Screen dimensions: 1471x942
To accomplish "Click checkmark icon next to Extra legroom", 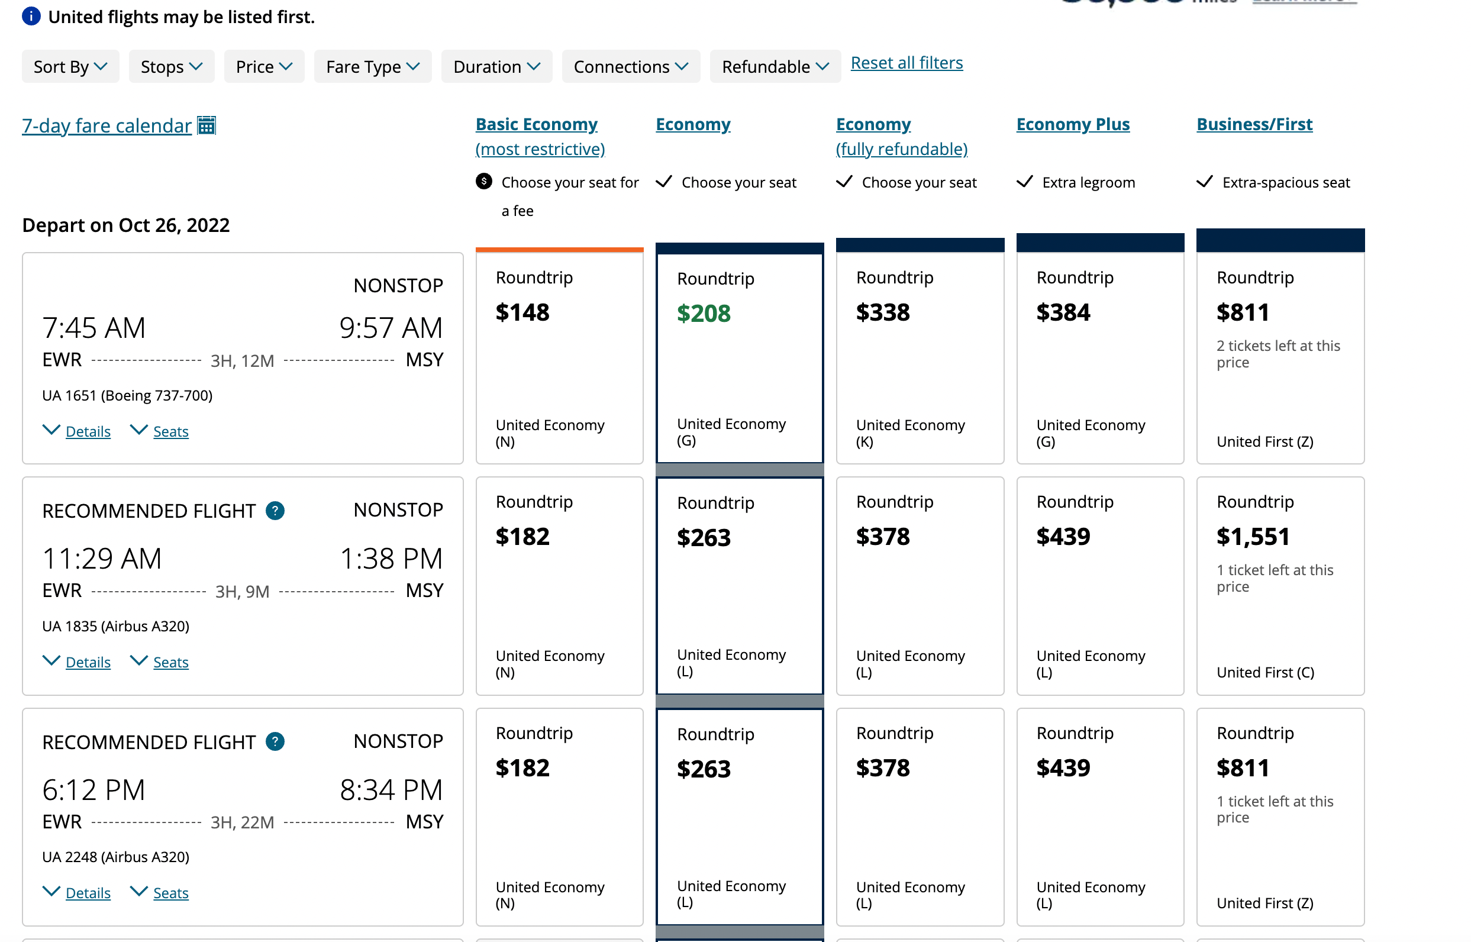I will coord(1024,182).
